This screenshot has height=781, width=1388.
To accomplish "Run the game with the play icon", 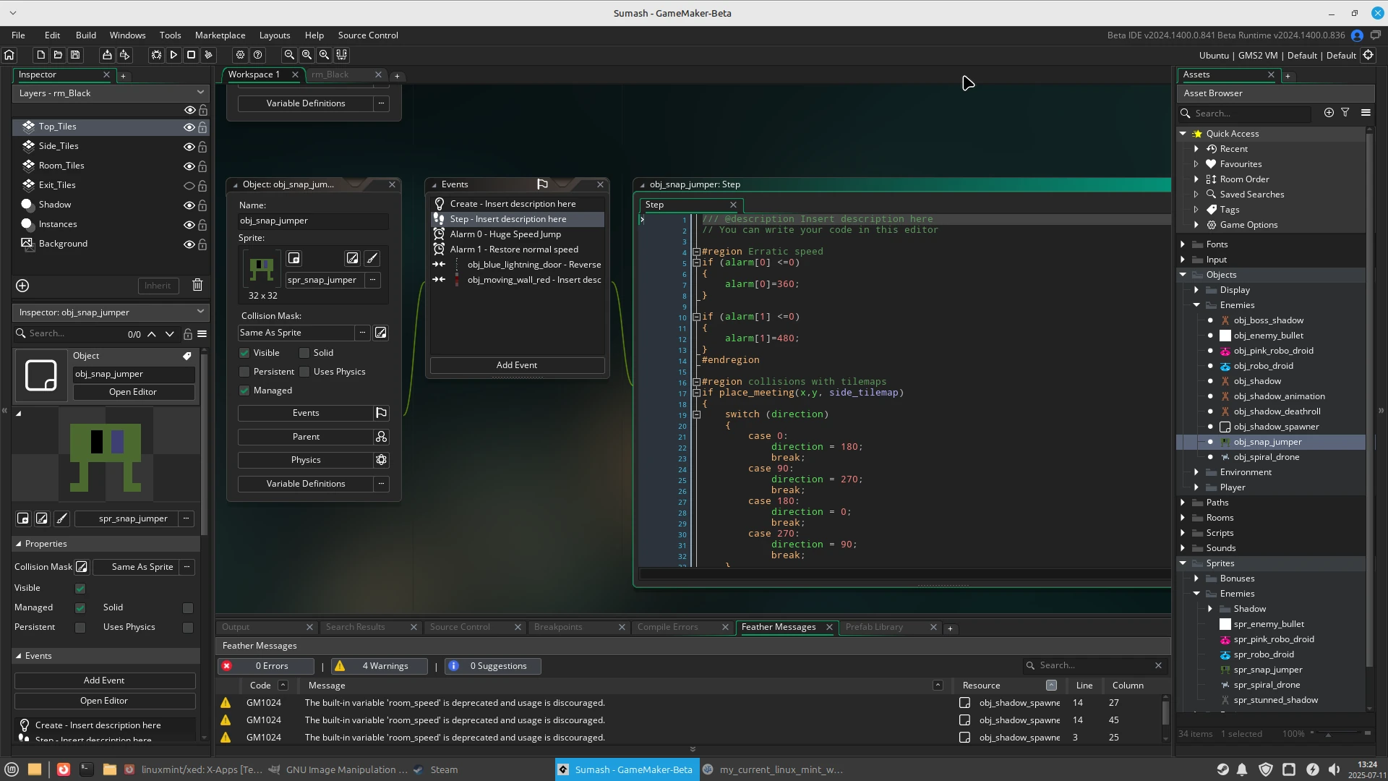I will pos(173,55).
